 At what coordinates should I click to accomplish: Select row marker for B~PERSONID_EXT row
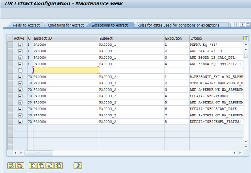coord(10,77)
